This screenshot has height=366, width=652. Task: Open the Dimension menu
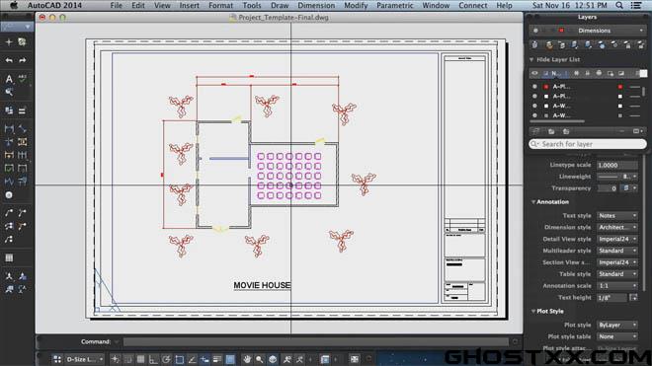tap(316, 5)
